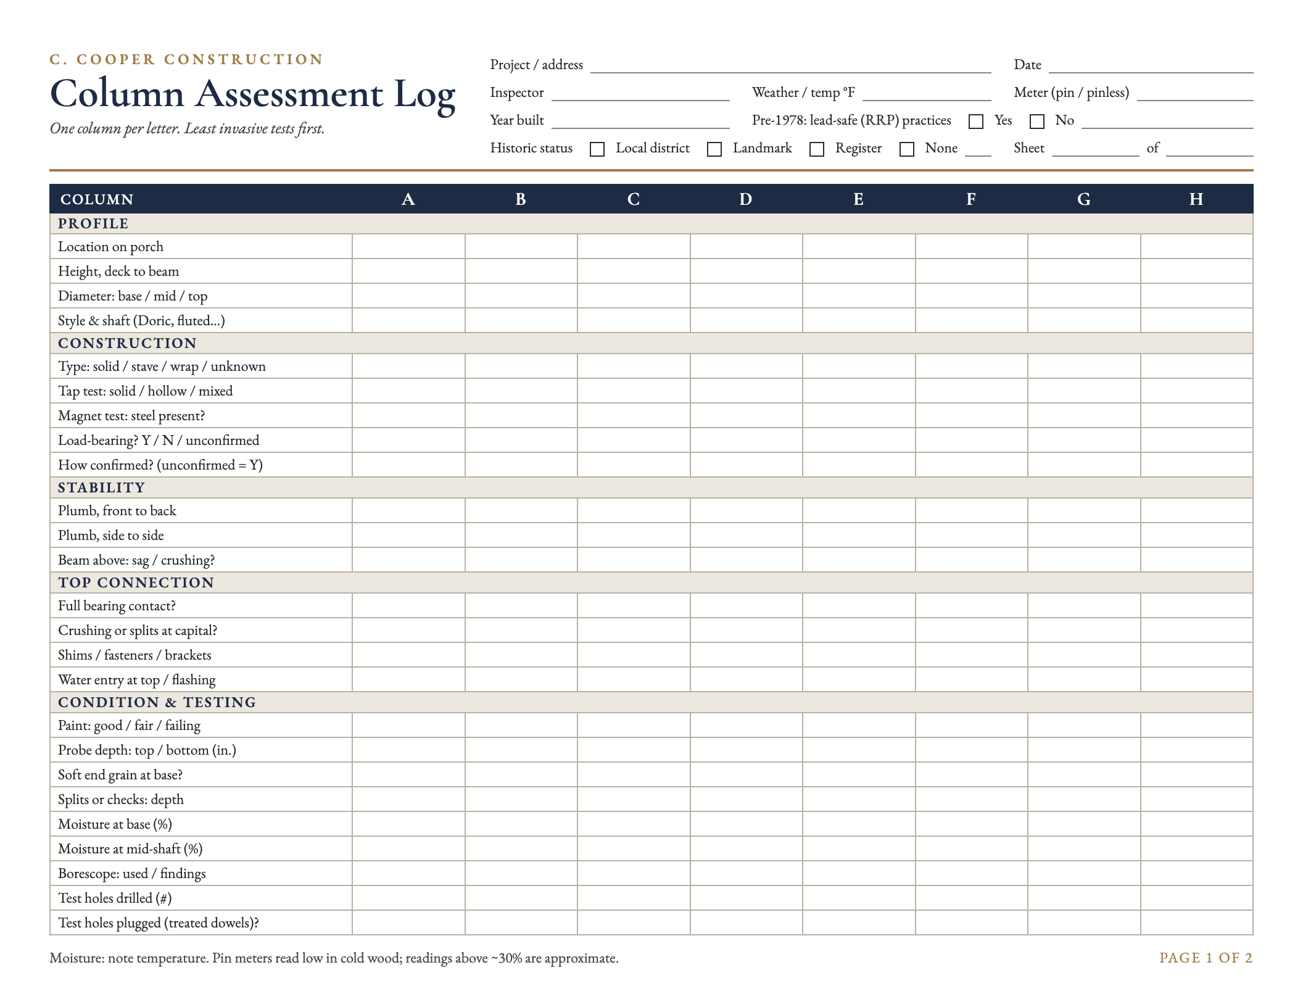
Task: Click the column A header
Action: point(408,199)
